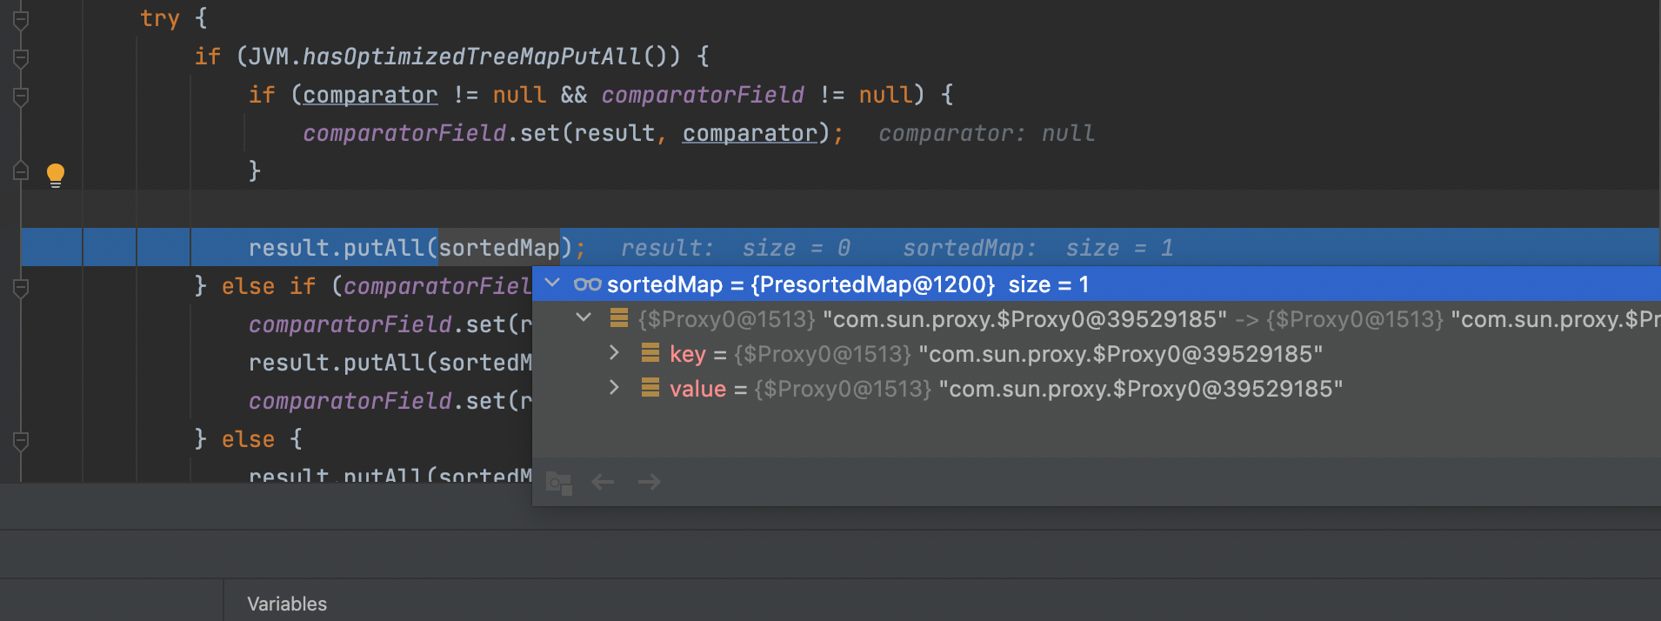
Task: Expand the value node
Action: pyautogui.click(x=614, y=387)
